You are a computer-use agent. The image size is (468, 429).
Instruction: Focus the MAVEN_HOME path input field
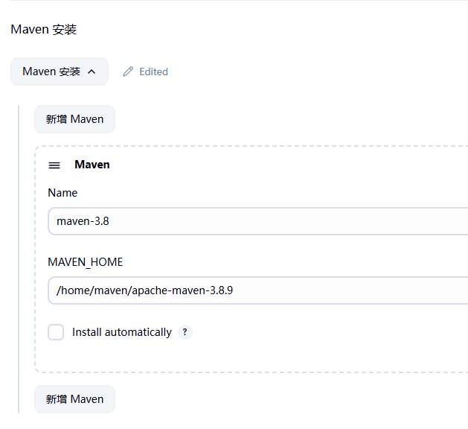point(258,290)
